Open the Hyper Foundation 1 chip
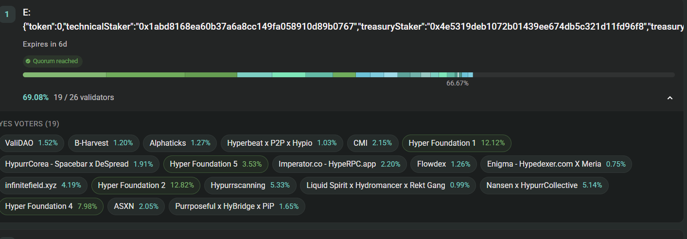 coord(457,143)
